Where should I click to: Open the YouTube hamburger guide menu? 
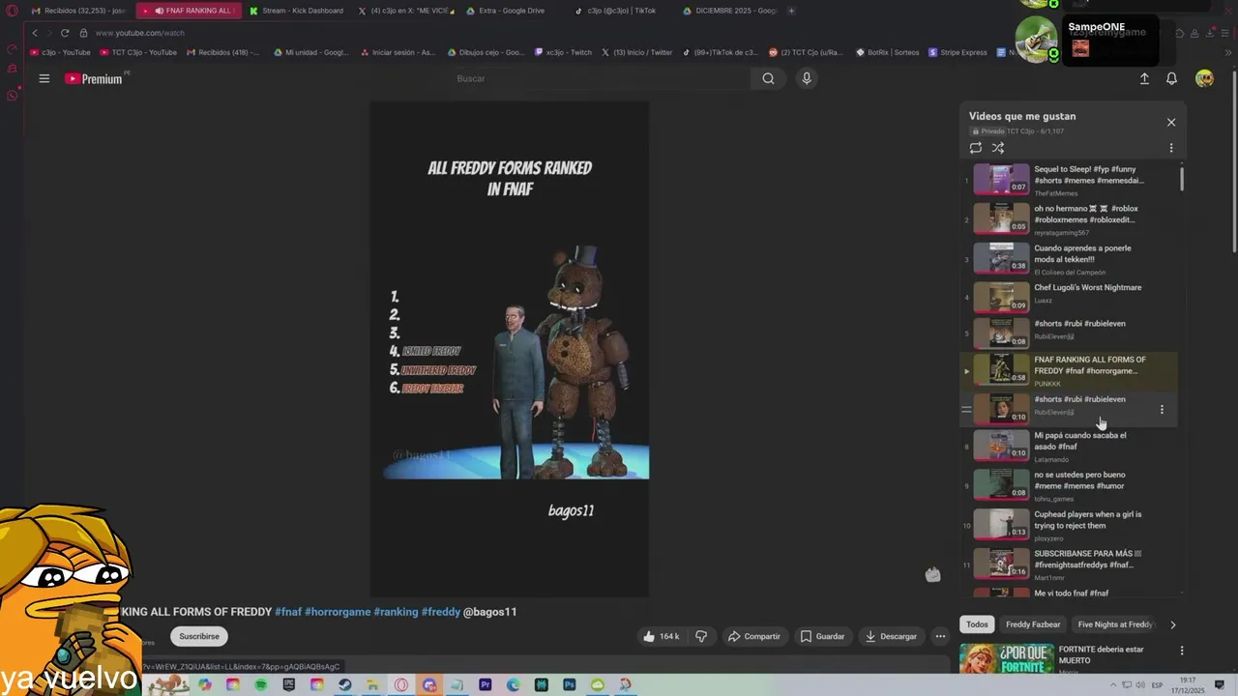pyautogui.click(x=44, y=78)
